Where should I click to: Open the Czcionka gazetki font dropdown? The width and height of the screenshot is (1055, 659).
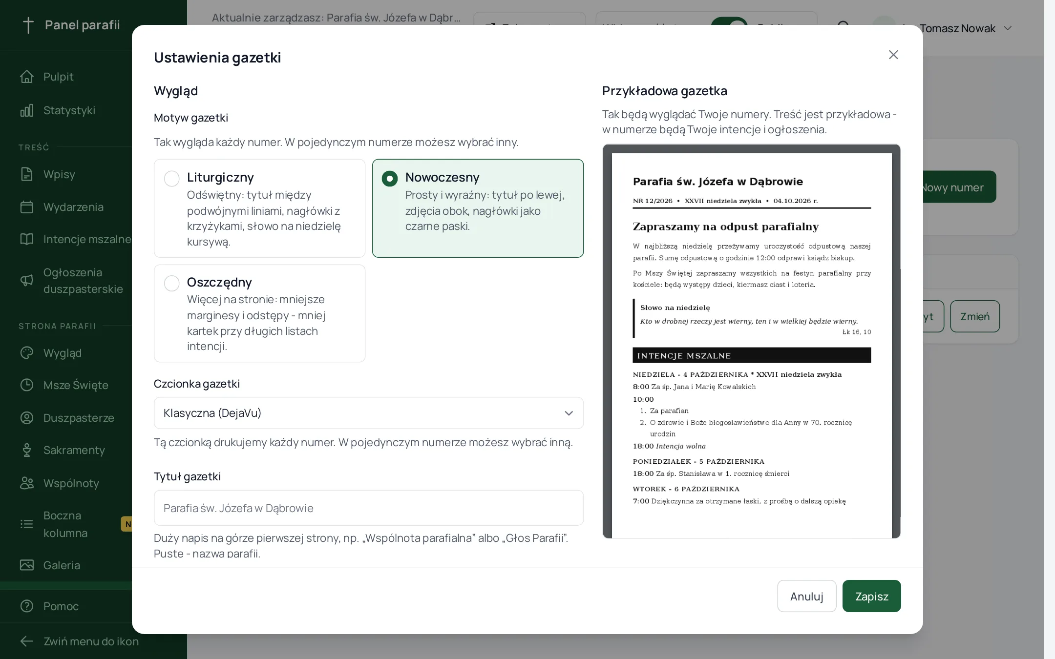pyautogui.click(x=369, y=413)
